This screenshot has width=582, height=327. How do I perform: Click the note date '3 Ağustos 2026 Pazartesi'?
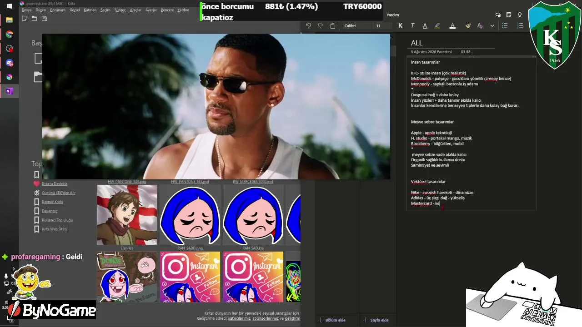[431, 52]
